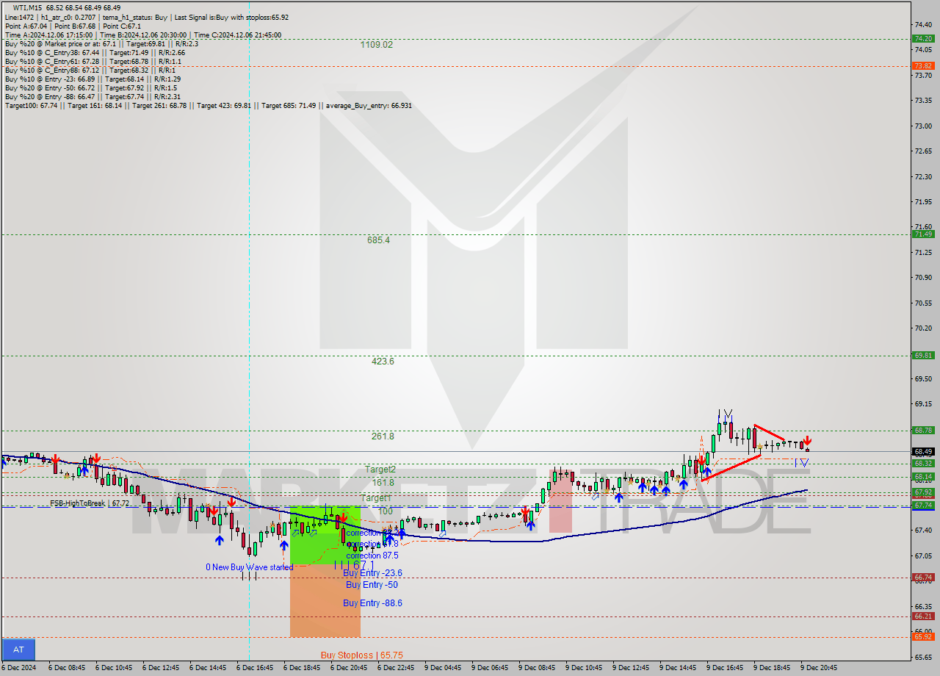Click the Buy Entry -23.6 label

[374, 573]
